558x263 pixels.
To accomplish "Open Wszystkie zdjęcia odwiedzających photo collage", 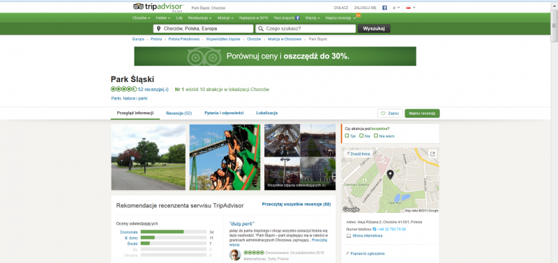I will click(300, 157).
